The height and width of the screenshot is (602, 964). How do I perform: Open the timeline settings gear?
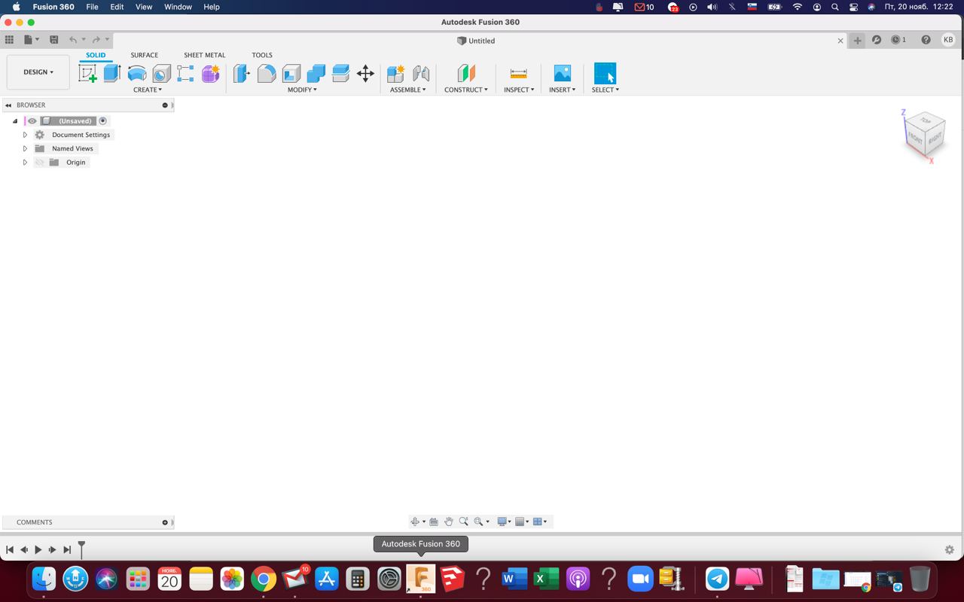coord(950,550)
